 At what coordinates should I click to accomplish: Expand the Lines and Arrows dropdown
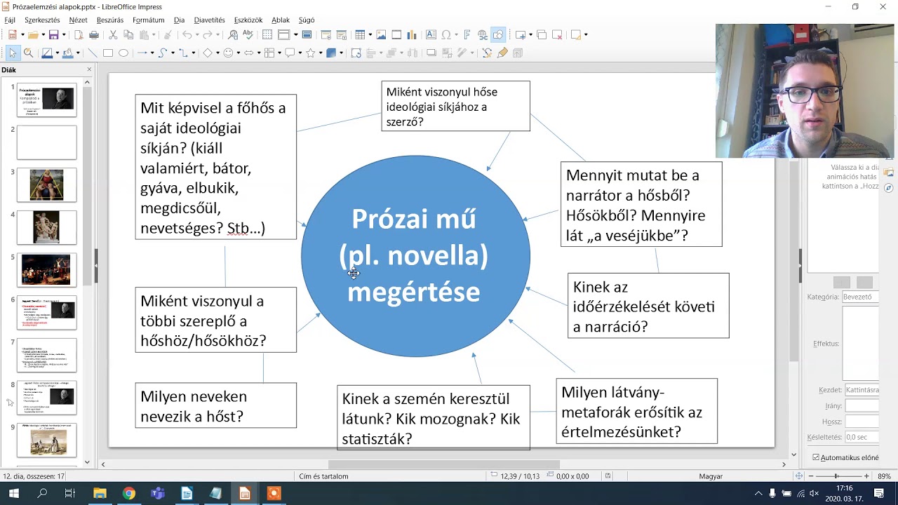[x=152, y=53]
